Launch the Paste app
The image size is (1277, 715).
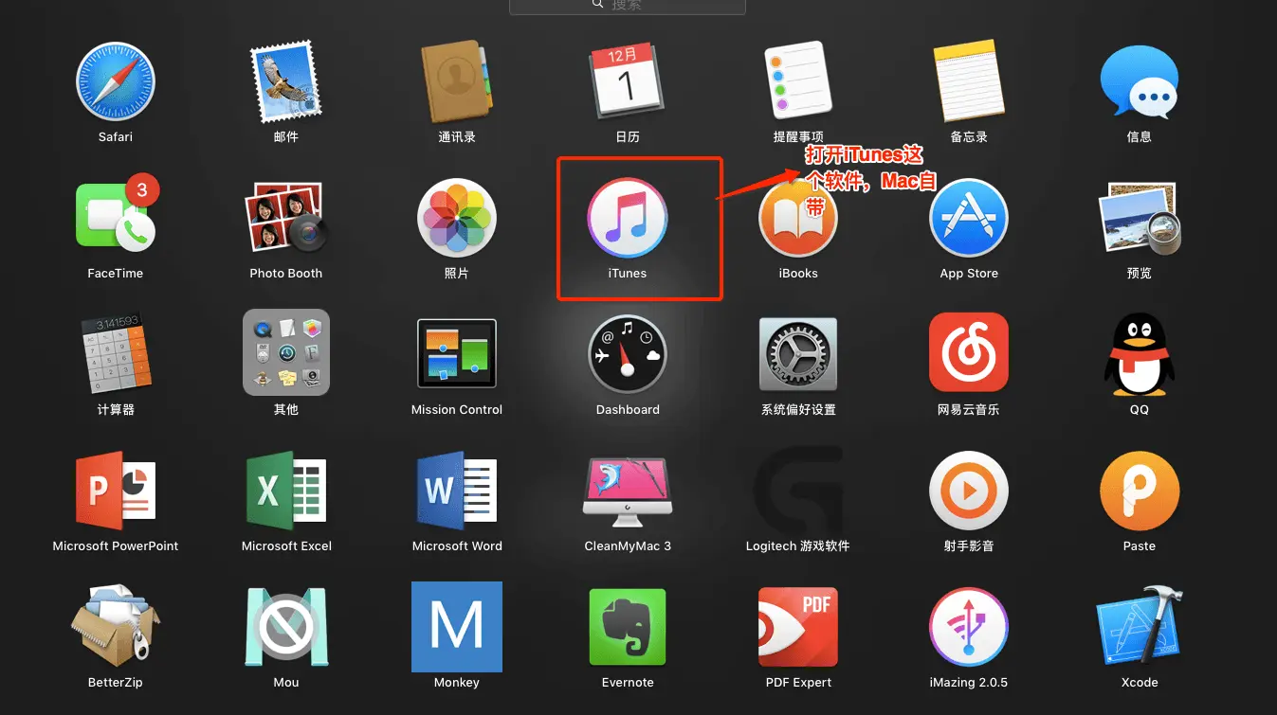[x=1140, y=491]
